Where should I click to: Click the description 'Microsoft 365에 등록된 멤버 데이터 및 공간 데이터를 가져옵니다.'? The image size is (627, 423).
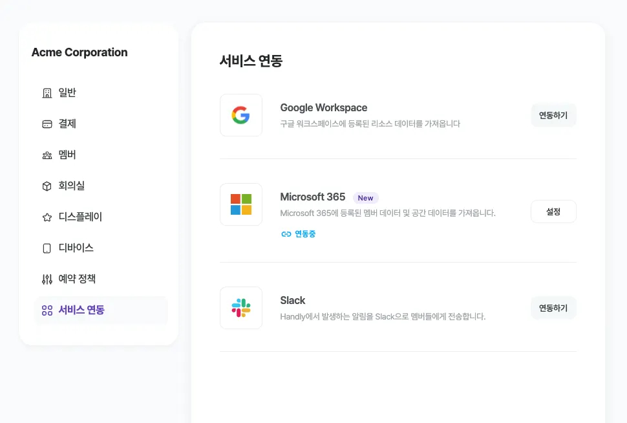click(x=388, y=213)
